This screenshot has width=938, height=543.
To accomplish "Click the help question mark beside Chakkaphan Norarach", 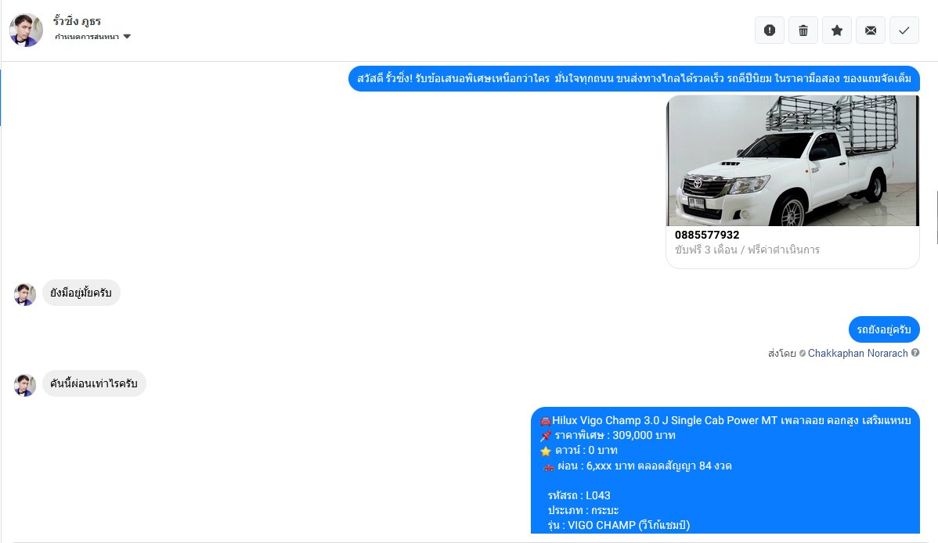I will pyautogui.click(x=915, y=353).
